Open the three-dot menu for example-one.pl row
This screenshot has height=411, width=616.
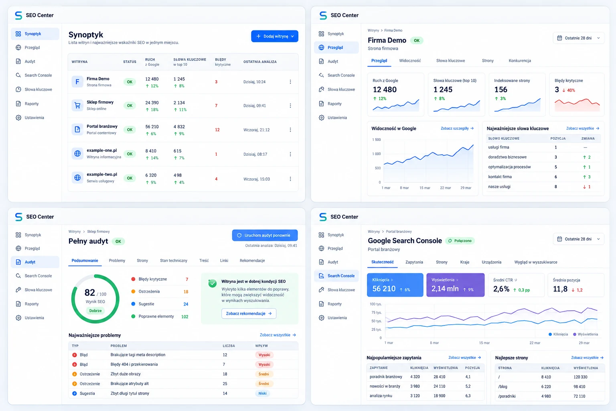click(x=290, y=154)
